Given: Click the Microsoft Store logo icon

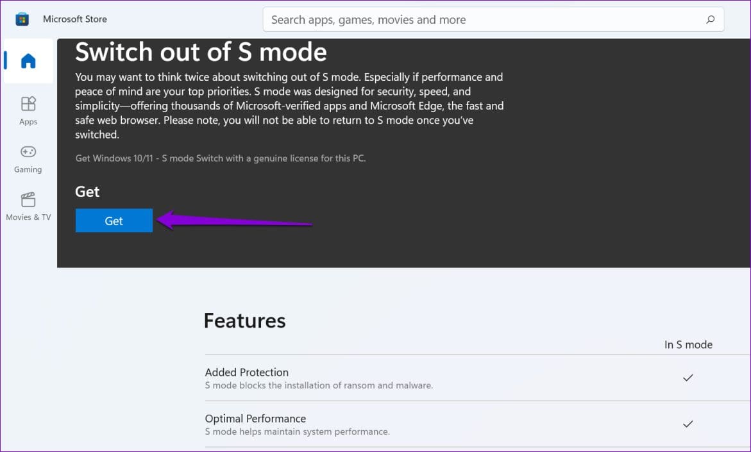Looking at the screenshot, I should tap(22, 19).
